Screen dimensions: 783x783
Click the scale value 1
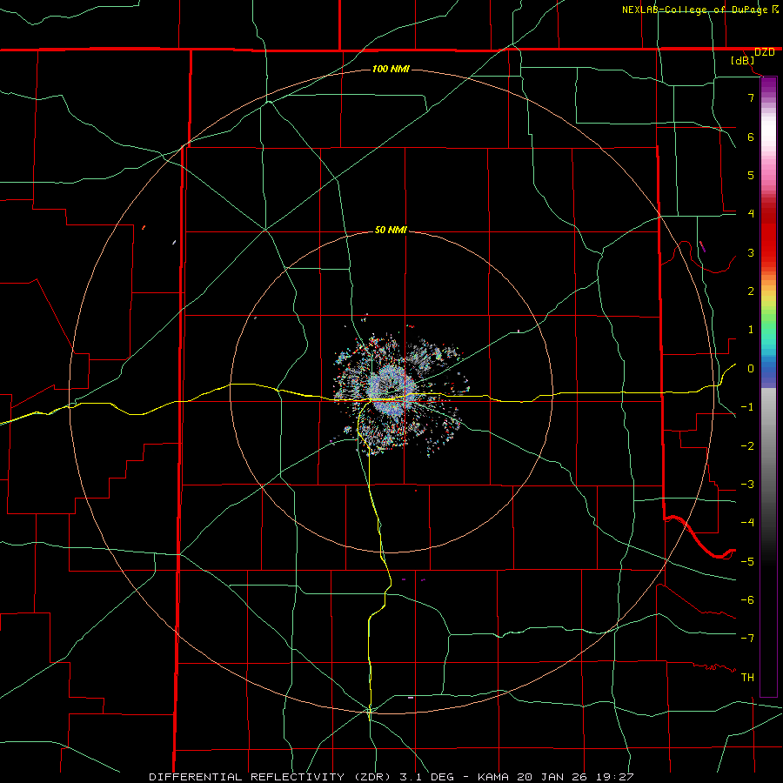pyautogui.click(x=751, y=330)
